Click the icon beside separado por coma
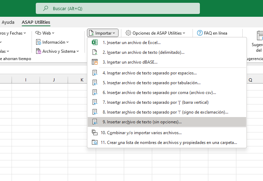This screenshot has height=181, width=263. tap(95, 93)
